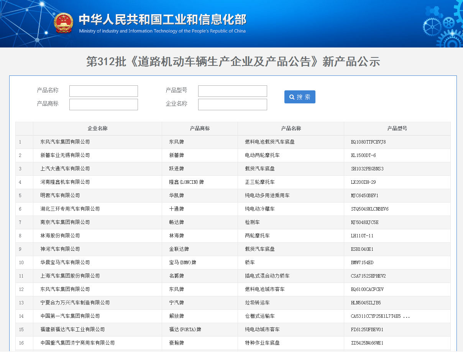Select cell 宁夏合力万兴汽车制造有限公司

point(75,303)
